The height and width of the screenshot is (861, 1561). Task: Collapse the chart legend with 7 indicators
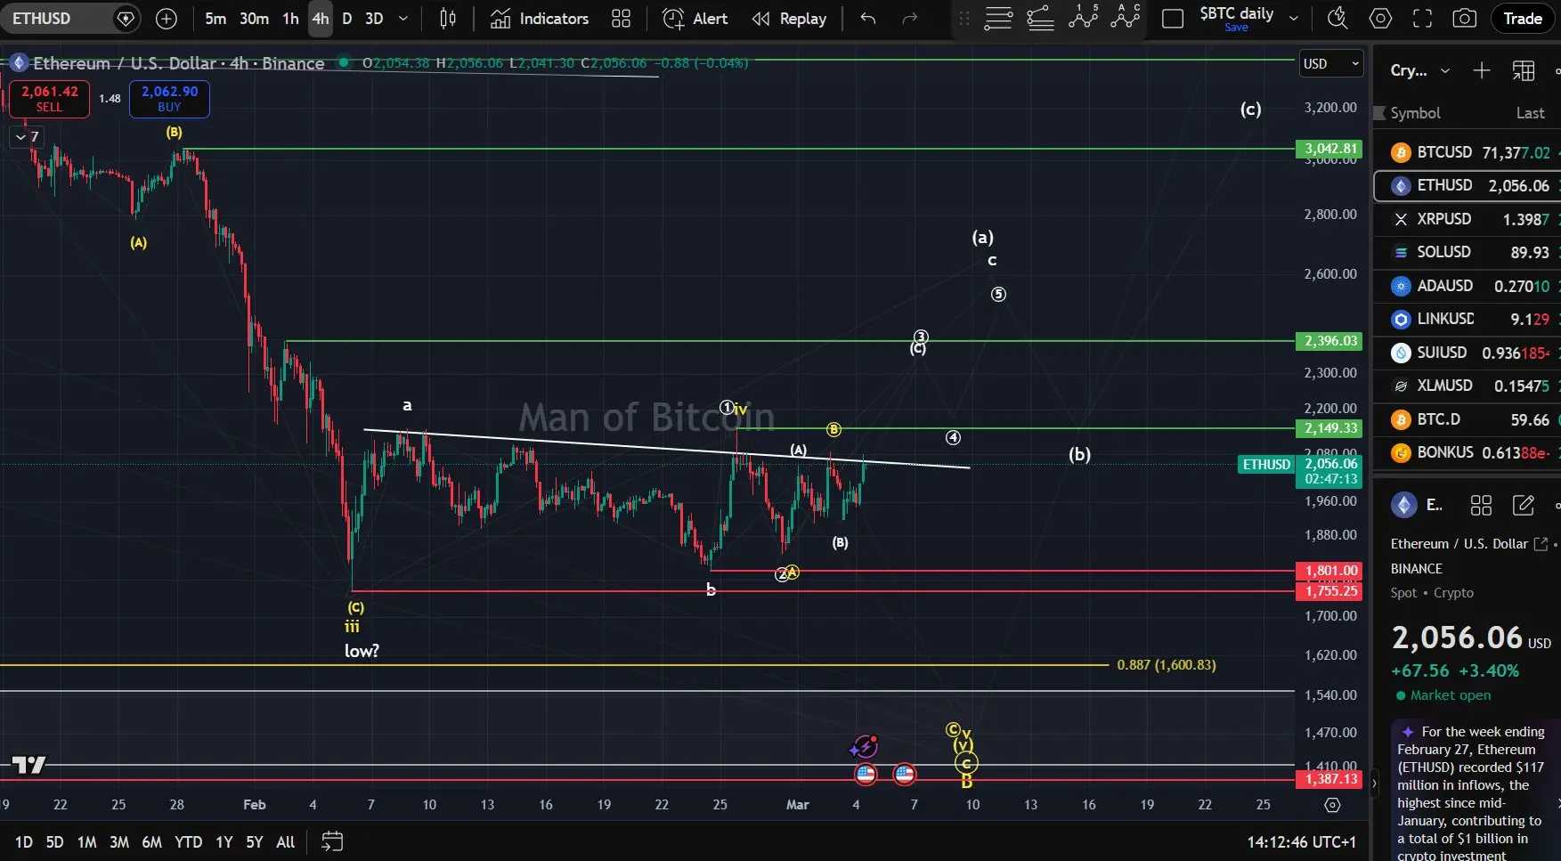point(26,136)
